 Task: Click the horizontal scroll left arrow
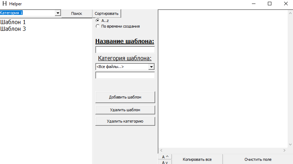click(x=161, y=151)
